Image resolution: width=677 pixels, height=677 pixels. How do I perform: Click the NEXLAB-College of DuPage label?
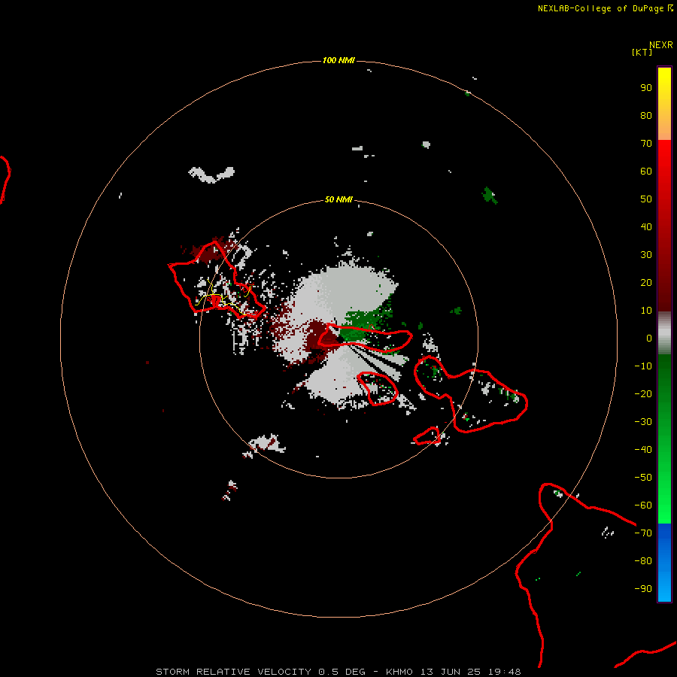pos(602,8)
